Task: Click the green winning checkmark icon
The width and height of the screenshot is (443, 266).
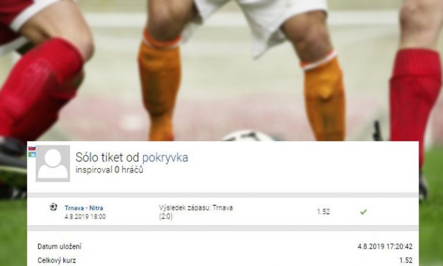Action: click(364, 212)
